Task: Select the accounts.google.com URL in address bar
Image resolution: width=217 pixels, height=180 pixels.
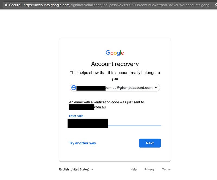Action: point(118,5)
